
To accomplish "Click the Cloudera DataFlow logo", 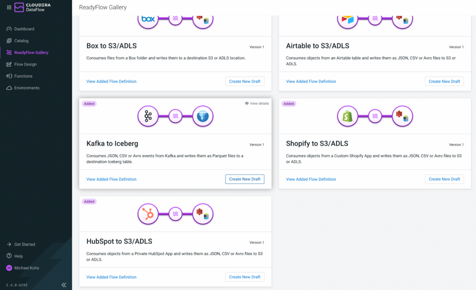I will click(33, 7).
